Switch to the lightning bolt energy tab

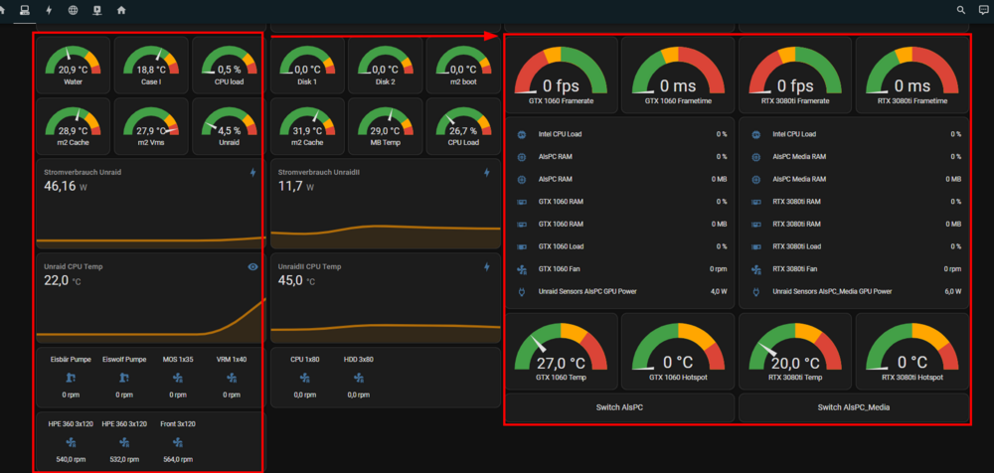(x=49, y=10)
